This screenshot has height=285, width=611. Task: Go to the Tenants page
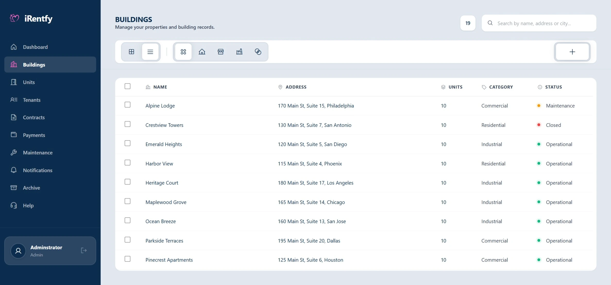click(50, 100)
